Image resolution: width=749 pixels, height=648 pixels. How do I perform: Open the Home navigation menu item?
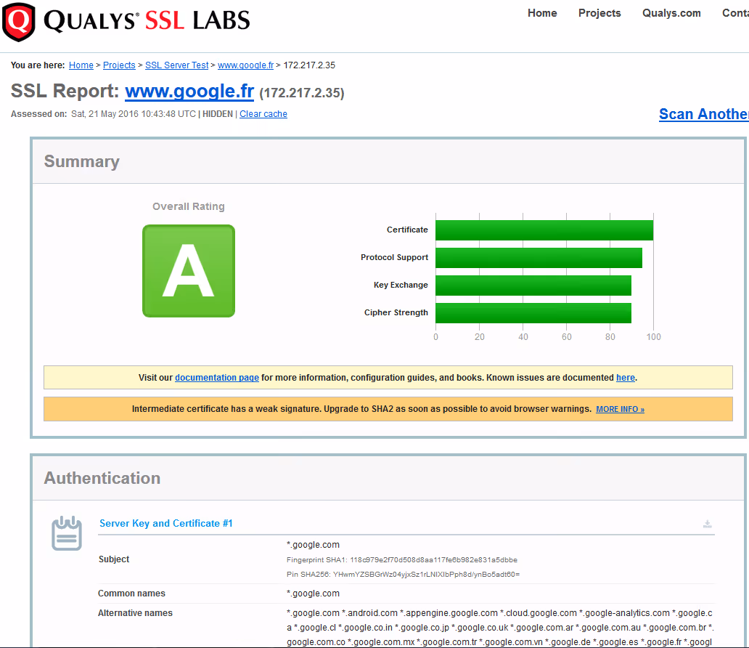click(x=542, y=13)
